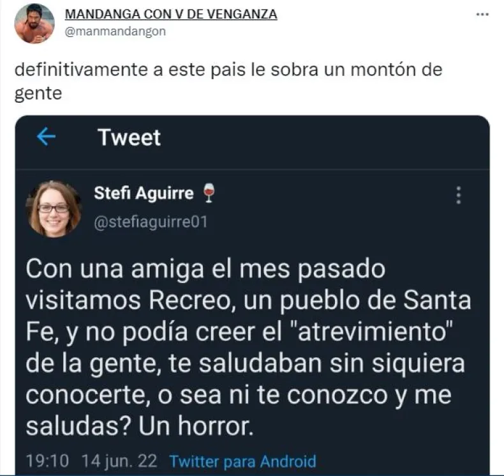Click the 19:10 timestamp
The width and height of the screenshot is (504, 476).
(47, 461)
